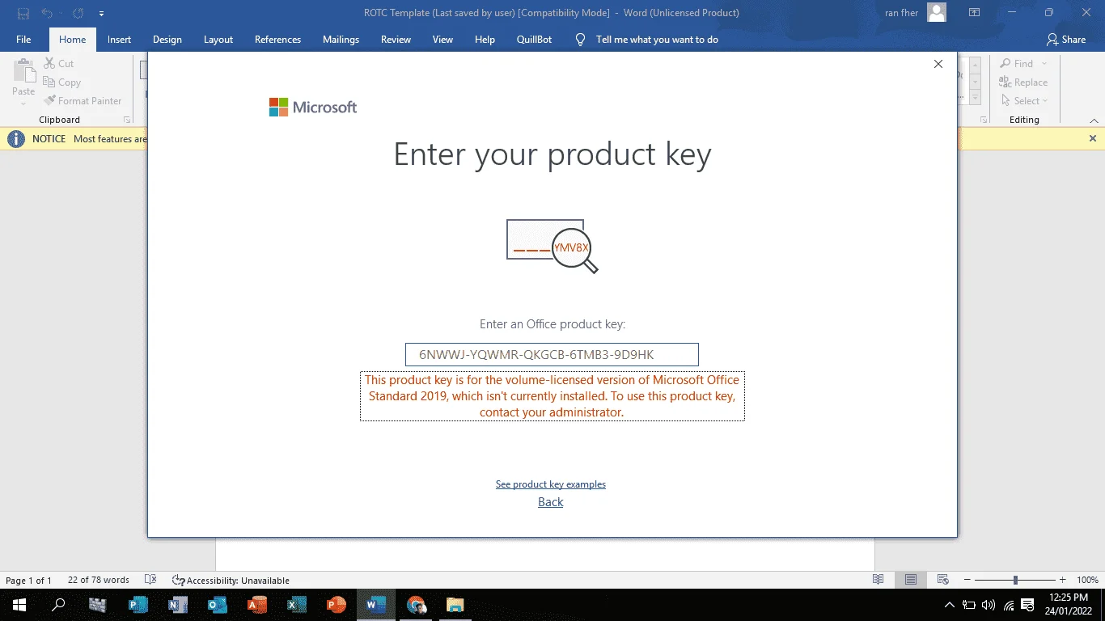Click the Office product key input field
This screenshot has height=621, width=1105.
(x=552, y=354)
